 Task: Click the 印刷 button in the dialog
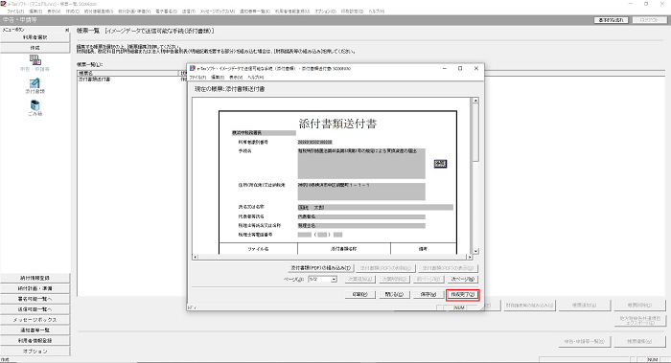point(359,295)
